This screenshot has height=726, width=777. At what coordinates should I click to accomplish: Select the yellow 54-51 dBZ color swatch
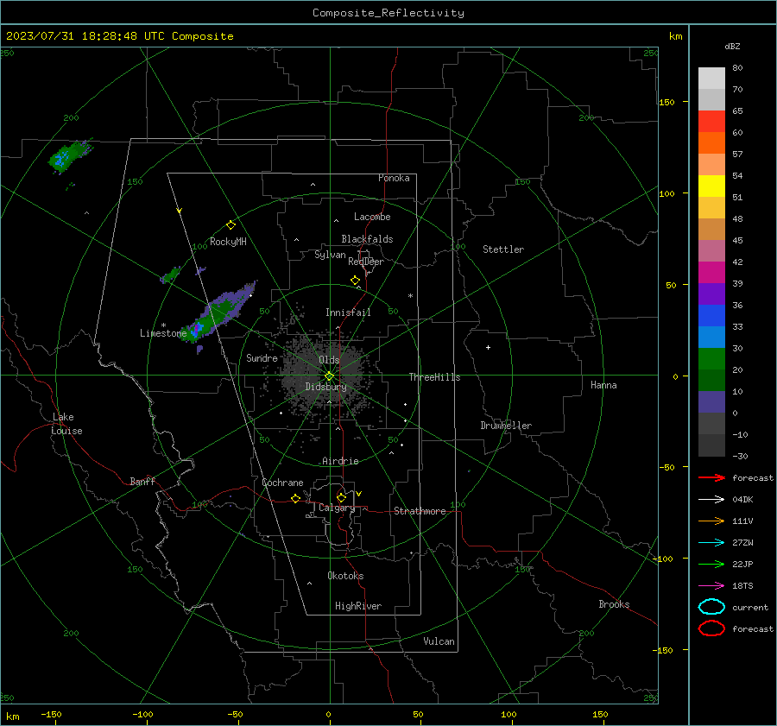[x=711, y=186]
